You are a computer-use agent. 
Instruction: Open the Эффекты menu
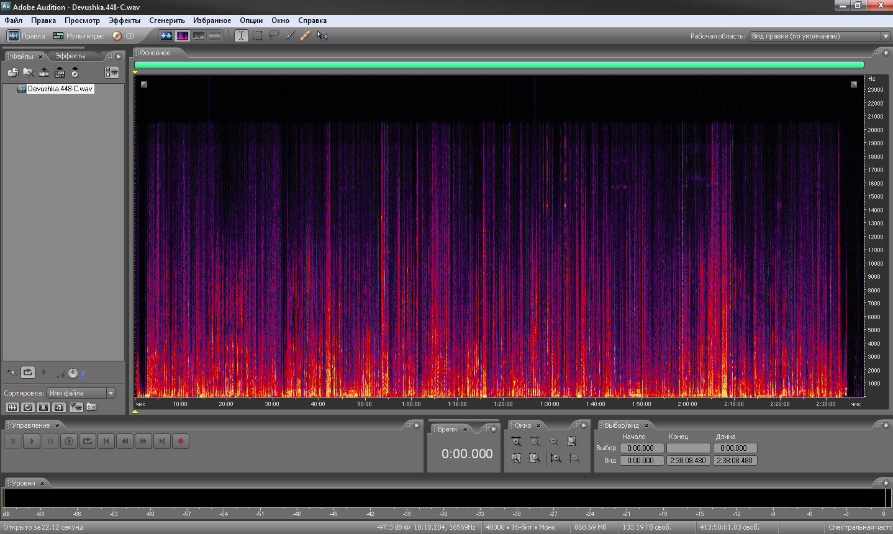coord(124,20)
